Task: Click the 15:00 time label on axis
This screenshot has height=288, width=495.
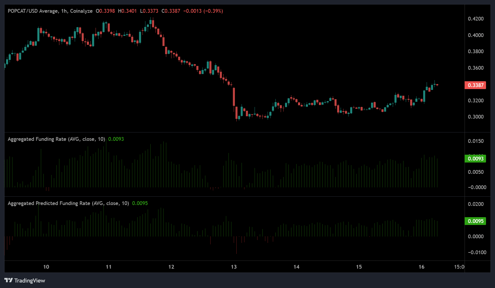Action: pyautogui.click(x=459, y=267)
